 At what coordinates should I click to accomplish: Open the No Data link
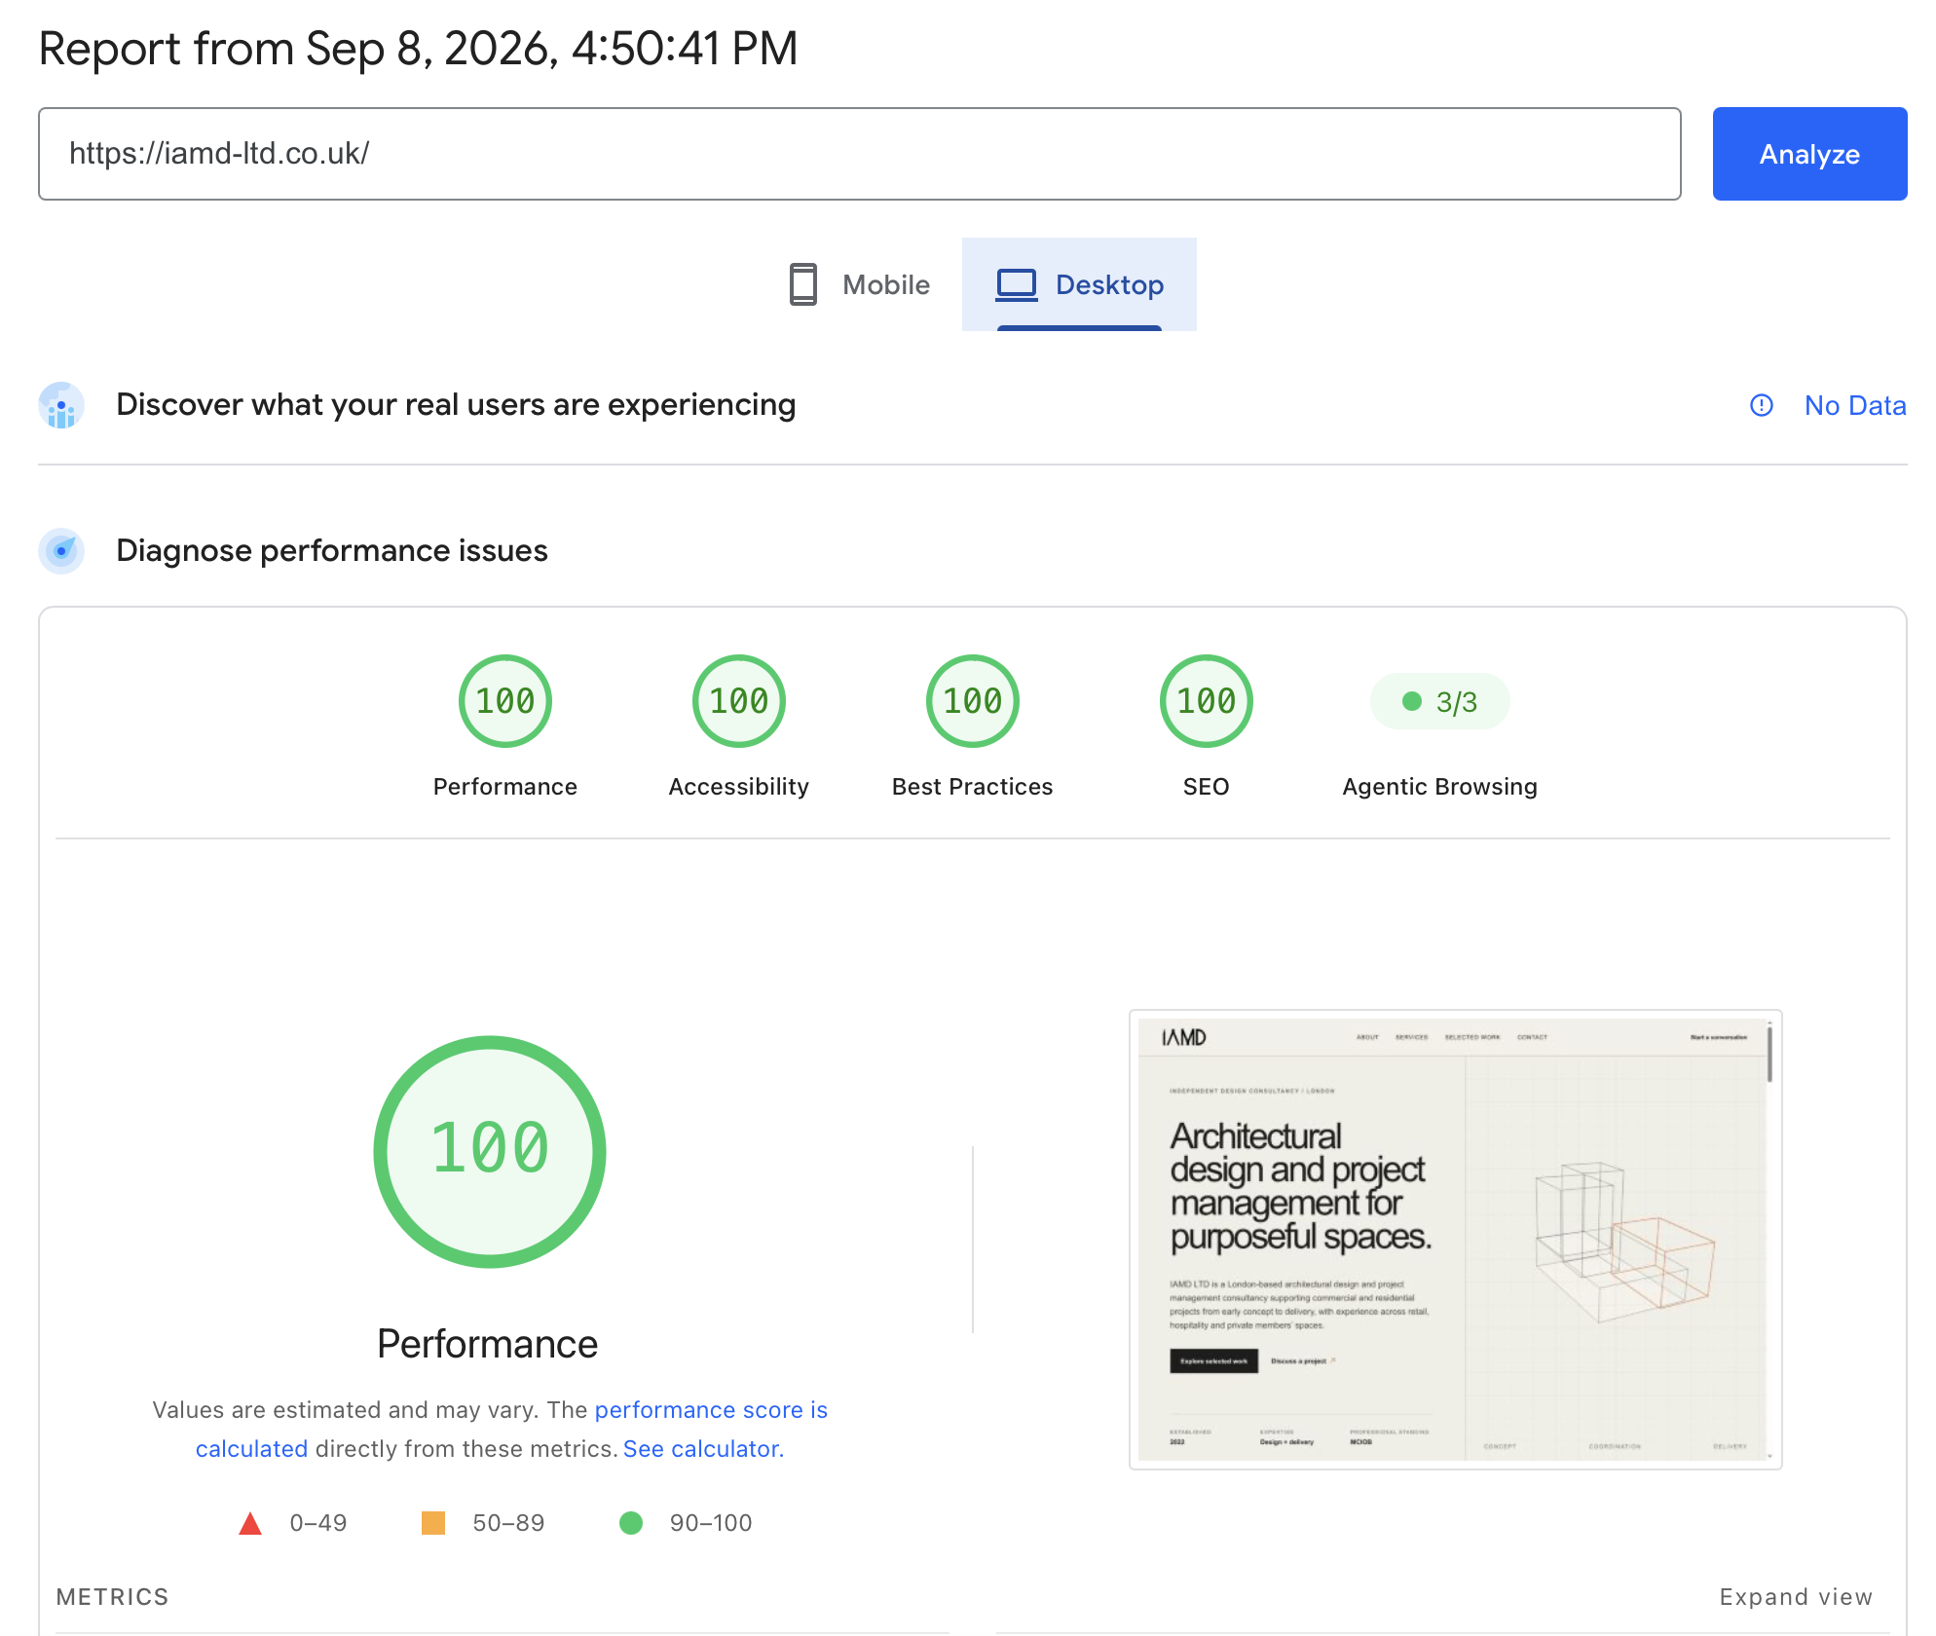pos(1855,405)
